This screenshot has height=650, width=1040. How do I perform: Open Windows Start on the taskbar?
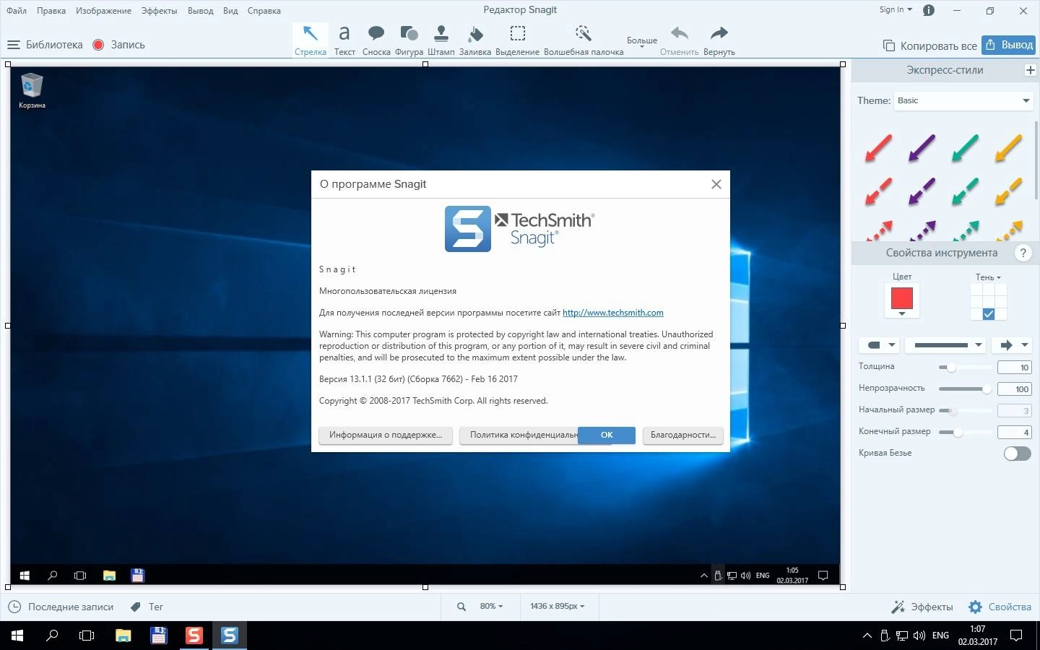(x=17, y=636)
